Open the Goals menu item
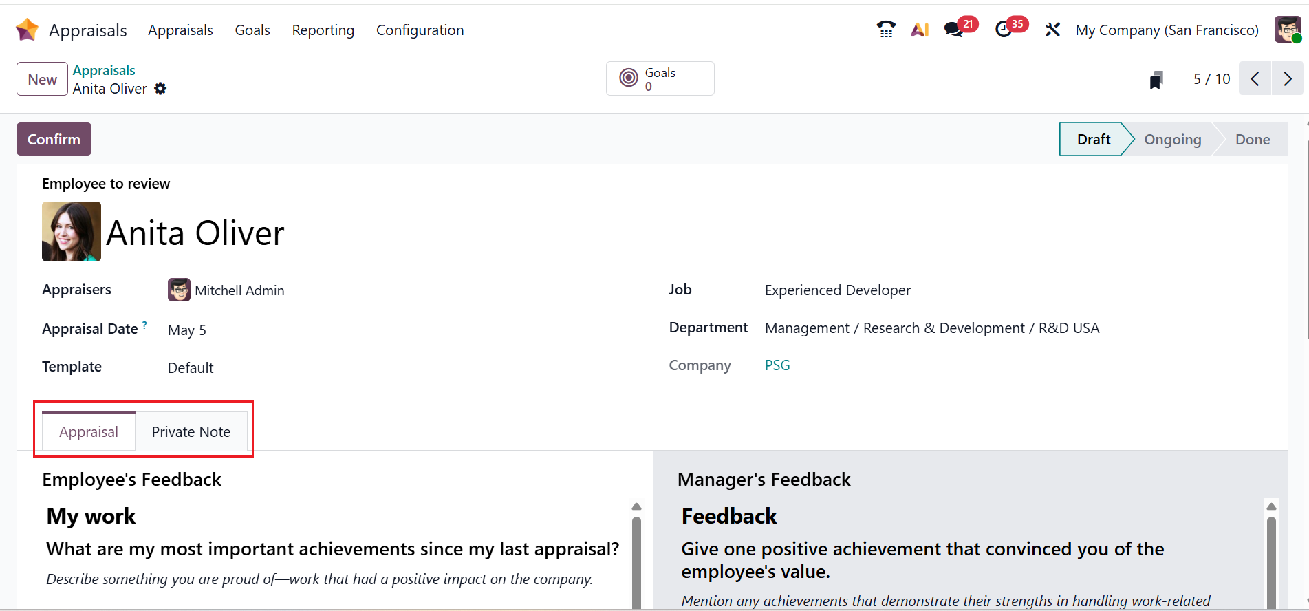This screenshot has height=611, width=1309. click(x=252, y=30)
